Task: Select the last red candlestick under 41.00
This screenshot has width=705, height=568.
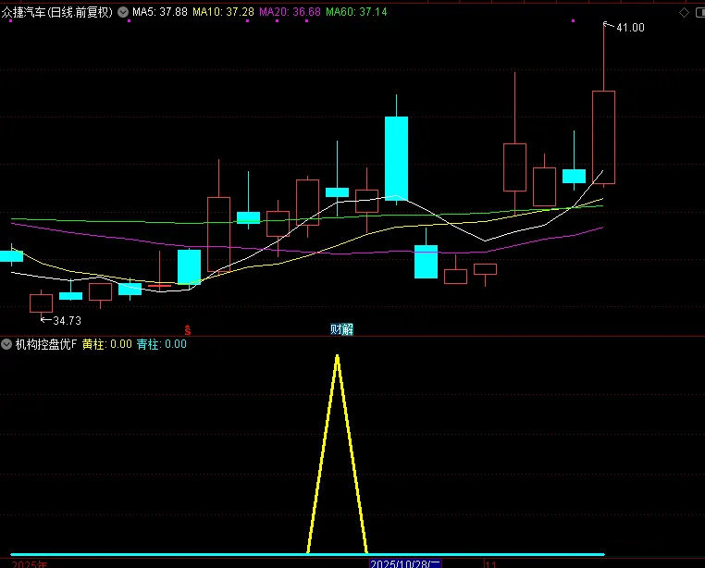Action: coord(603,137)
